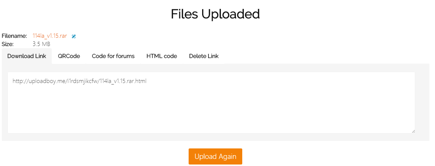Switch to the QRCode tab
The height and width of the screenshot is (166, 435).
coord(69,56)
